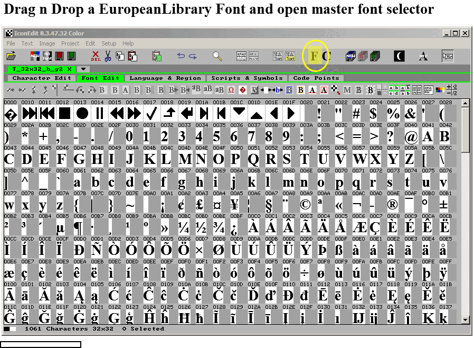Select the ß glyph at code 00DF
This screenshot has width=474, height=348.
[x=339, y=250]
